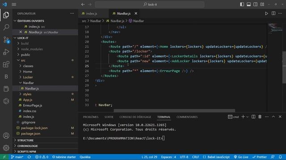Split the editor to the right
Screen dimensions: 286x160
coord(273,13)
